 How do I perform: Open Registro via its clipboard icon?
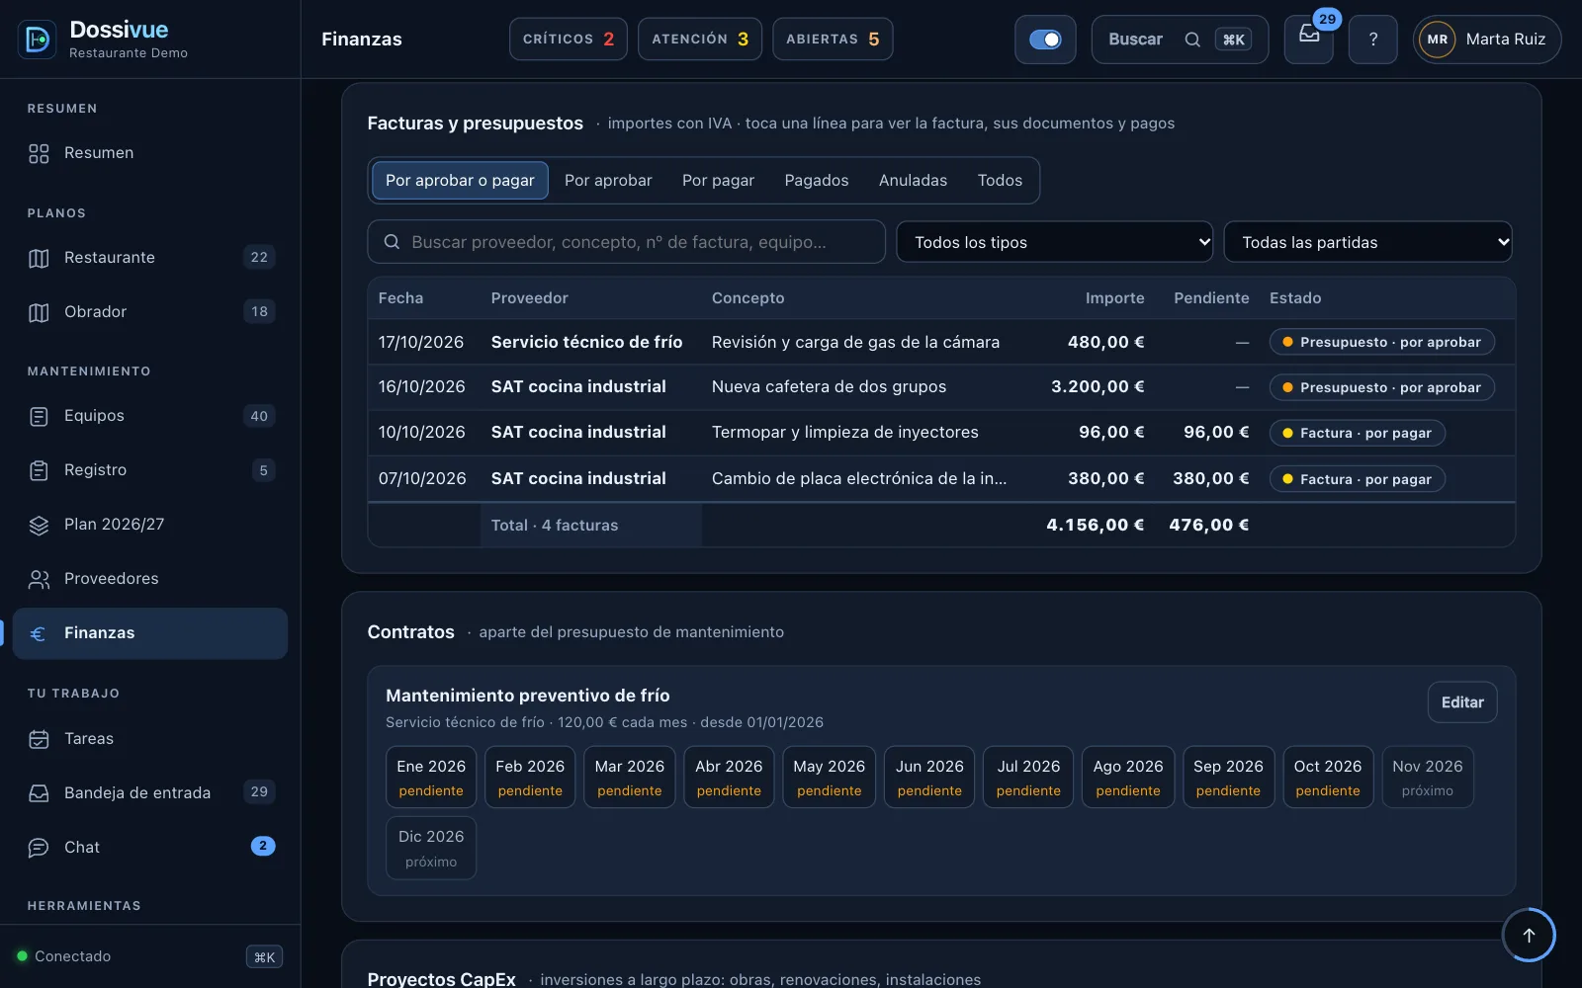click(39, 470)
